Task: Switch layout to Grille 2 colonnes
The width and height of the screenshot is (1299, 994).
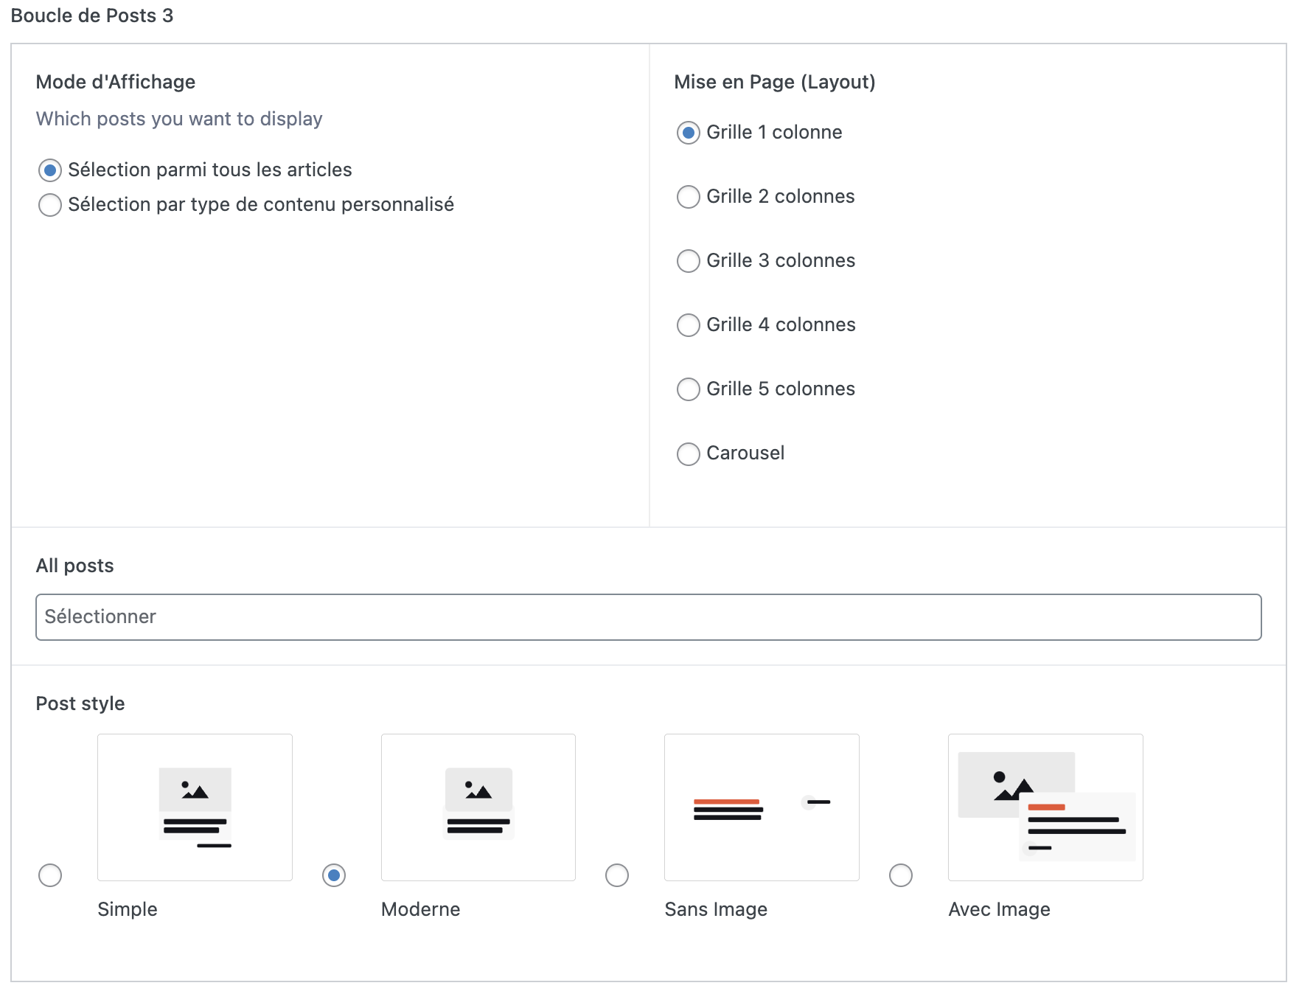Action: point(689,197)
